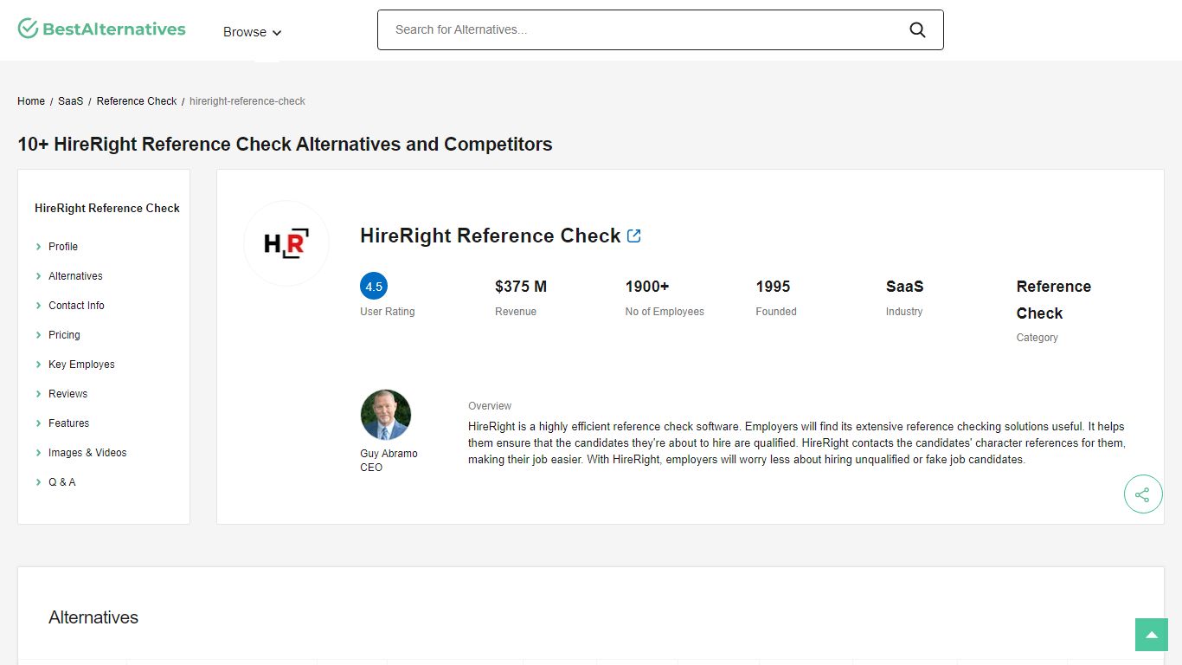The height and width of the screenshot is (665, 1182).
Task: Open the Reference Check breadcrumb link
Action: pos(137,101)
